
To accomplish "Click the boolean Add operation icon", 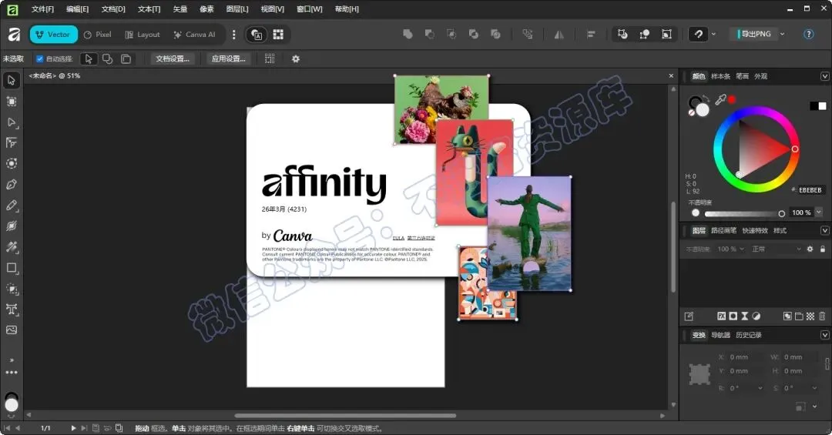I will click(x=408, y=35).
